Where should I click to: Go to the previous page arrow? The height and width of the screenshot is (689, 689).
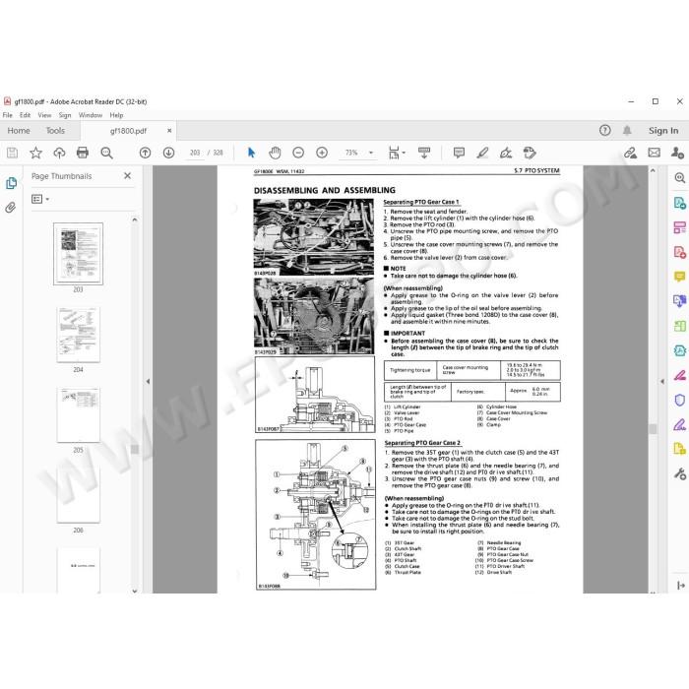click(x=145, y=153)
